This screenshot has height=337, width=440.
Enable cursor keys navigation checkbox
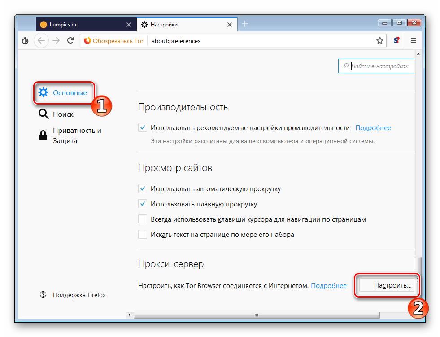coord(143,219)
